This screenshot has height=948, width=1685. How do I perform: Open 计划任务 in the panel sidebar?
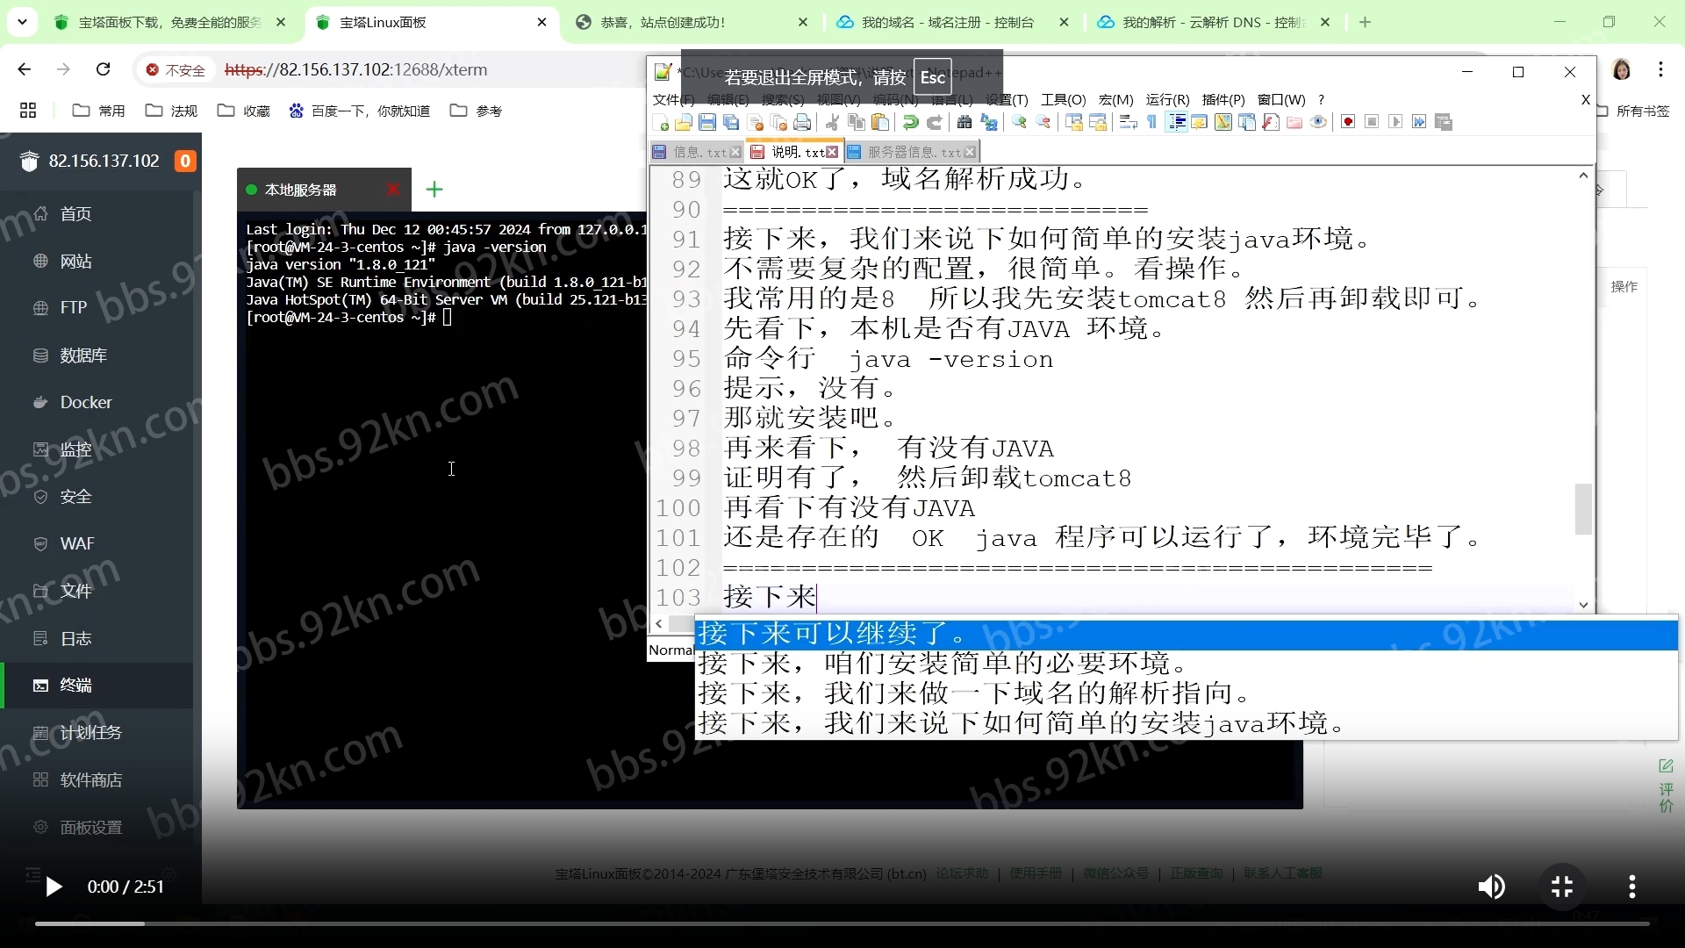tap(97, 733)
